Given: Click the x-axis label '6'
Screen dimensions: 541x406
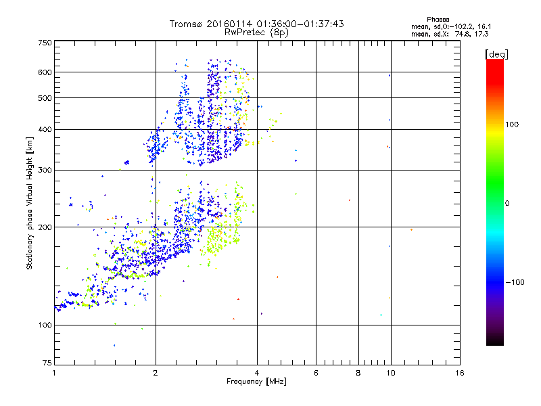Looking at the screenshot, I should tap(316, 373).
